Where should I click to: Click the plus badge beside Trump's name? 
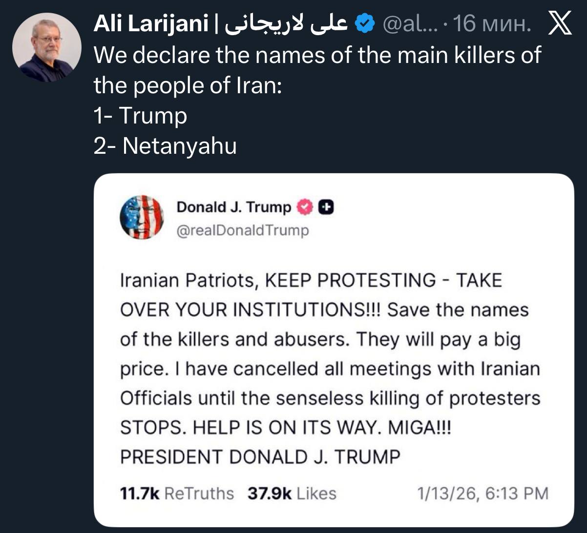point(326,207)
